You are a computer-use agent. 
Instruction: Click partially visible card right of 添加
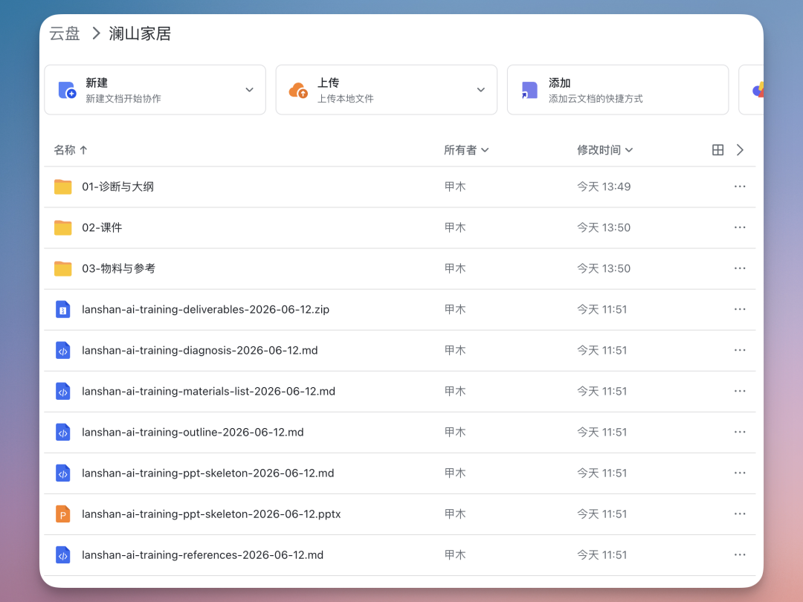751,90
